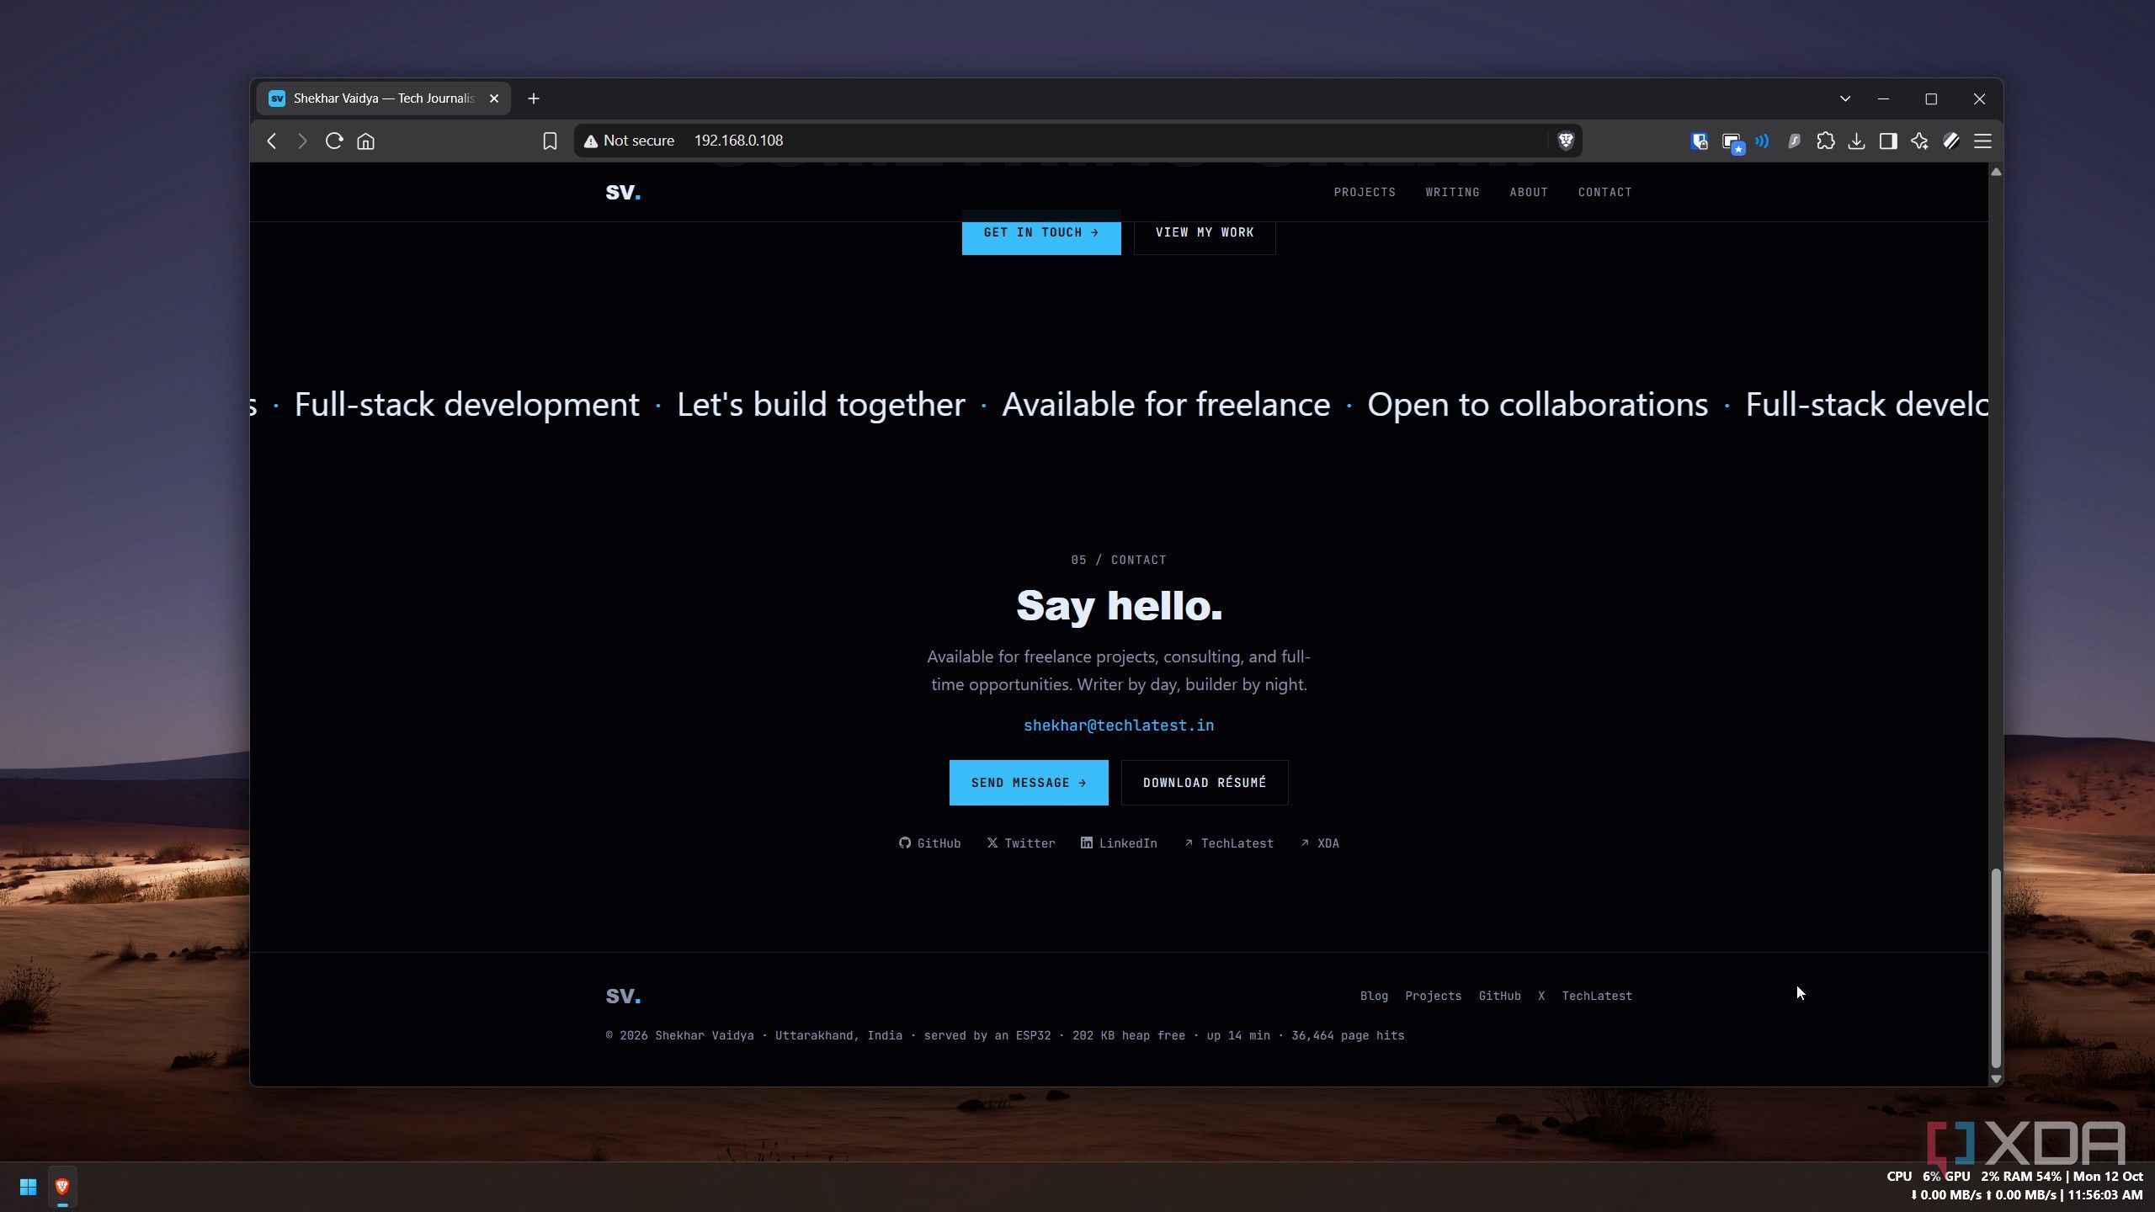
Task: Click the shekhar@techlatest.in email link
Action: [1119, 726]
